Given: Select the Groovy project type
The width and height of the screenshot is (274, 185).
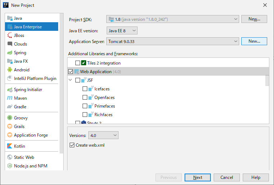Looking at the screenshot, I should [x=32, y=118].
